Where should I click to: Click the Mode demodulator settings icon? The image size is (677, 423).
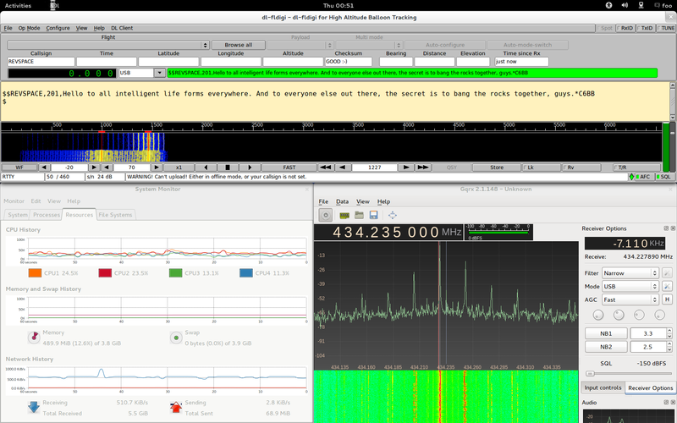click(668, 287)
